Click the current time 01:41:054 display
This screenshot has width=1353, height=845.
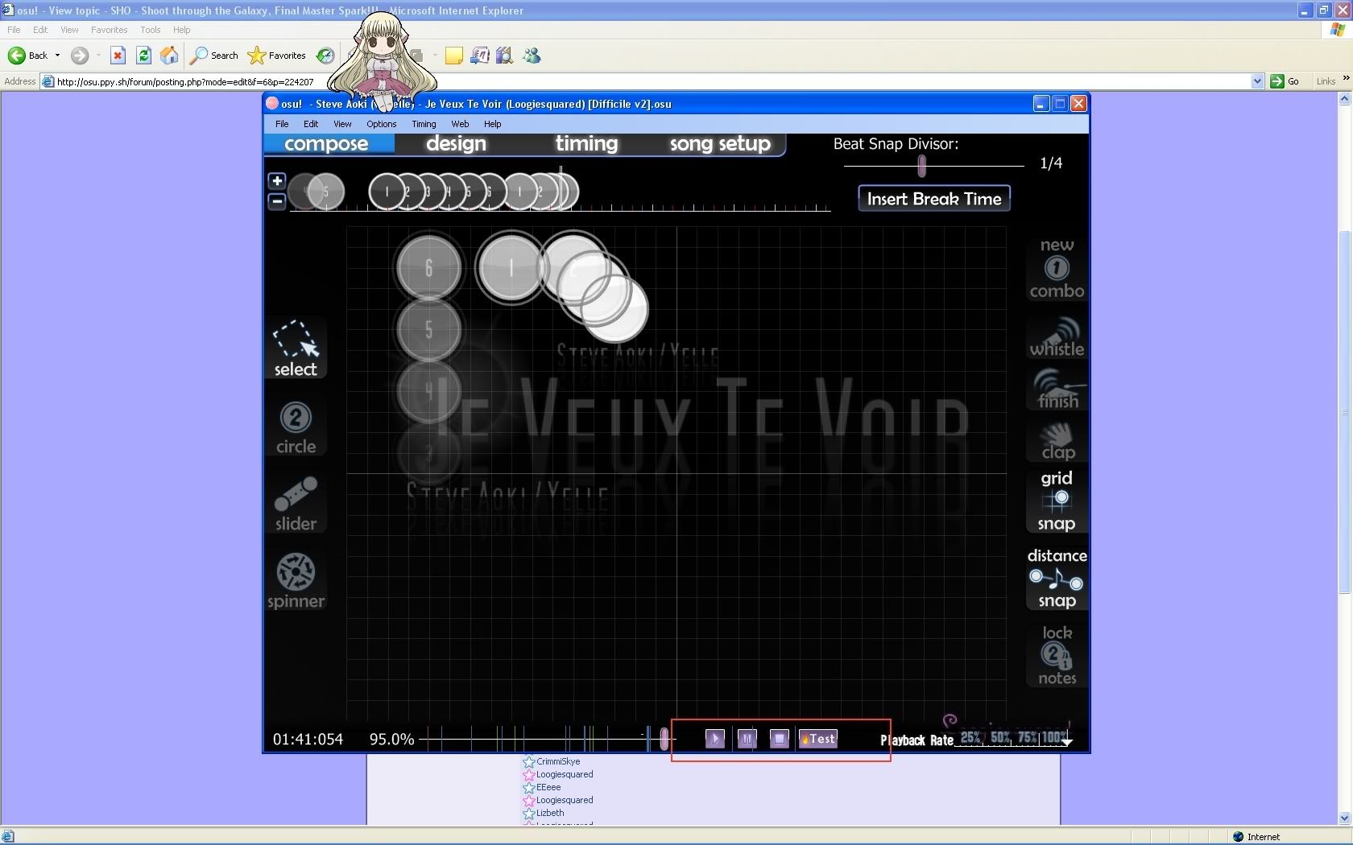(x=308, y=739)
